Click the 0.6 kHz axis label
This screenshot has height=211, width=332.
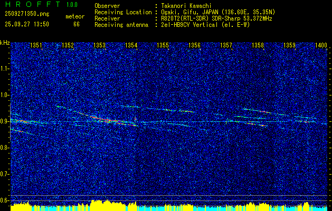point(4,200)
